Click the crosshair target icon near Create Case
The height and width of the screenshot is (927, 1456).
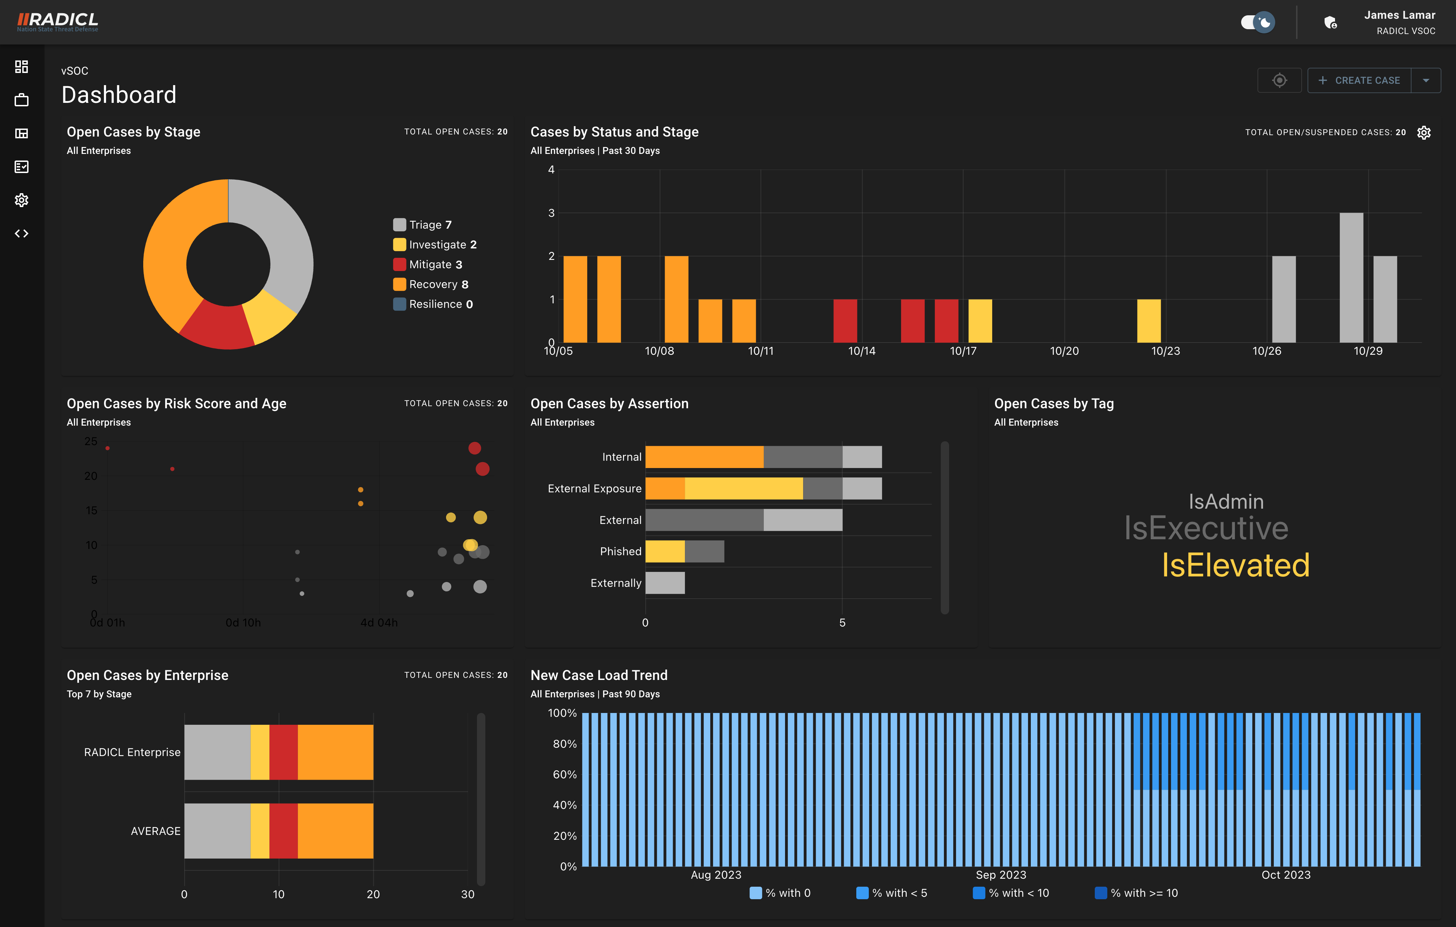(1279, 80)
